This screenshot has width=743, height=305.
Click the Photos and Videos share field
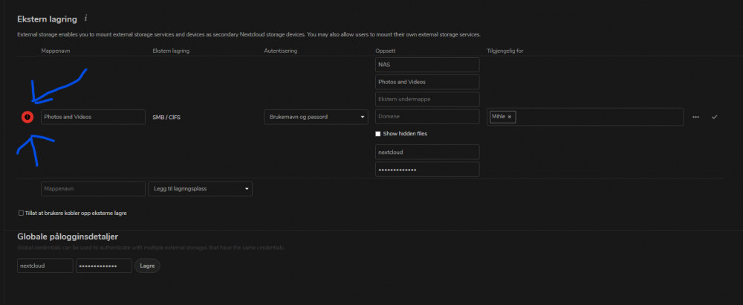tap(427, 82)
